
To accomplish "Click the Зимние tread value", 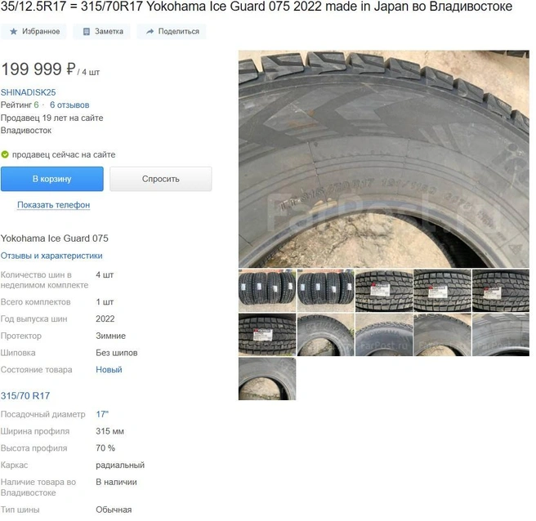I will 111,336.
